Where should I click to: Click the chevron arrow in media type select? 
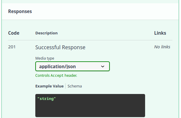coord(102,66)
